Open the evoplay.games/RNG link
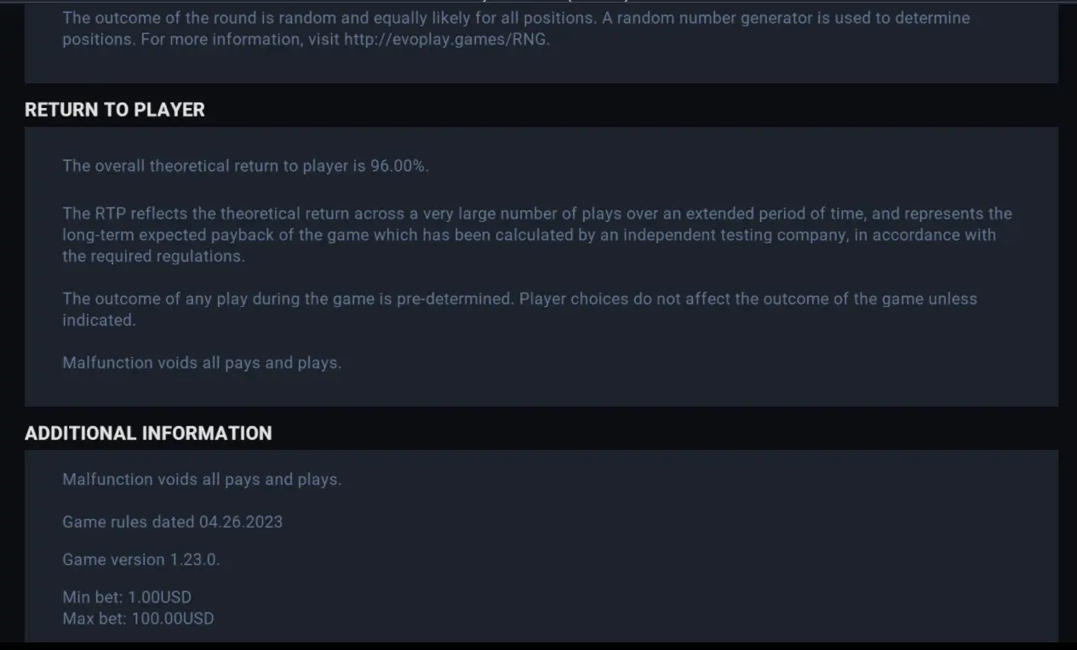The width and height of the screenshot is (1077, 650). (447, 39)
